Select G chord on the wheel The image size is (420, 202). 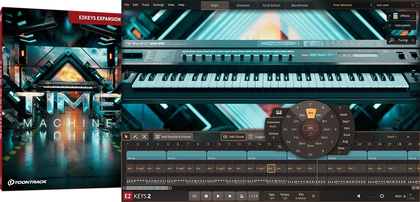tap(323, 108)
